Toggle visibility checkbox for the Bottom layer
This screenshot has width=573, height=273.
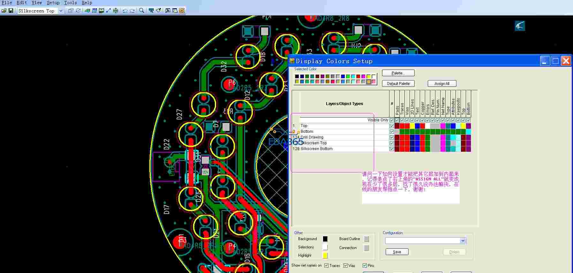(392, 132)
